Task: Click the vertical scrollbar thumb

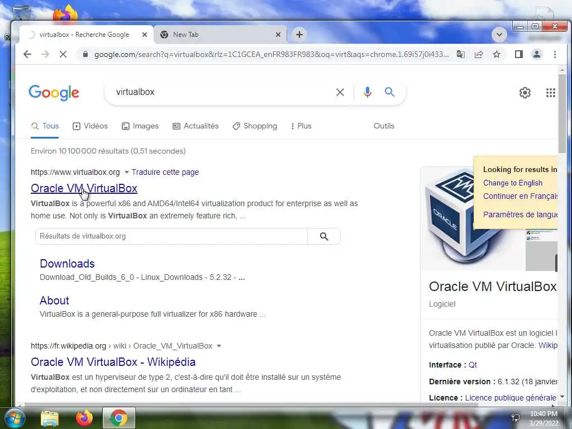Action: click(562, 113)
